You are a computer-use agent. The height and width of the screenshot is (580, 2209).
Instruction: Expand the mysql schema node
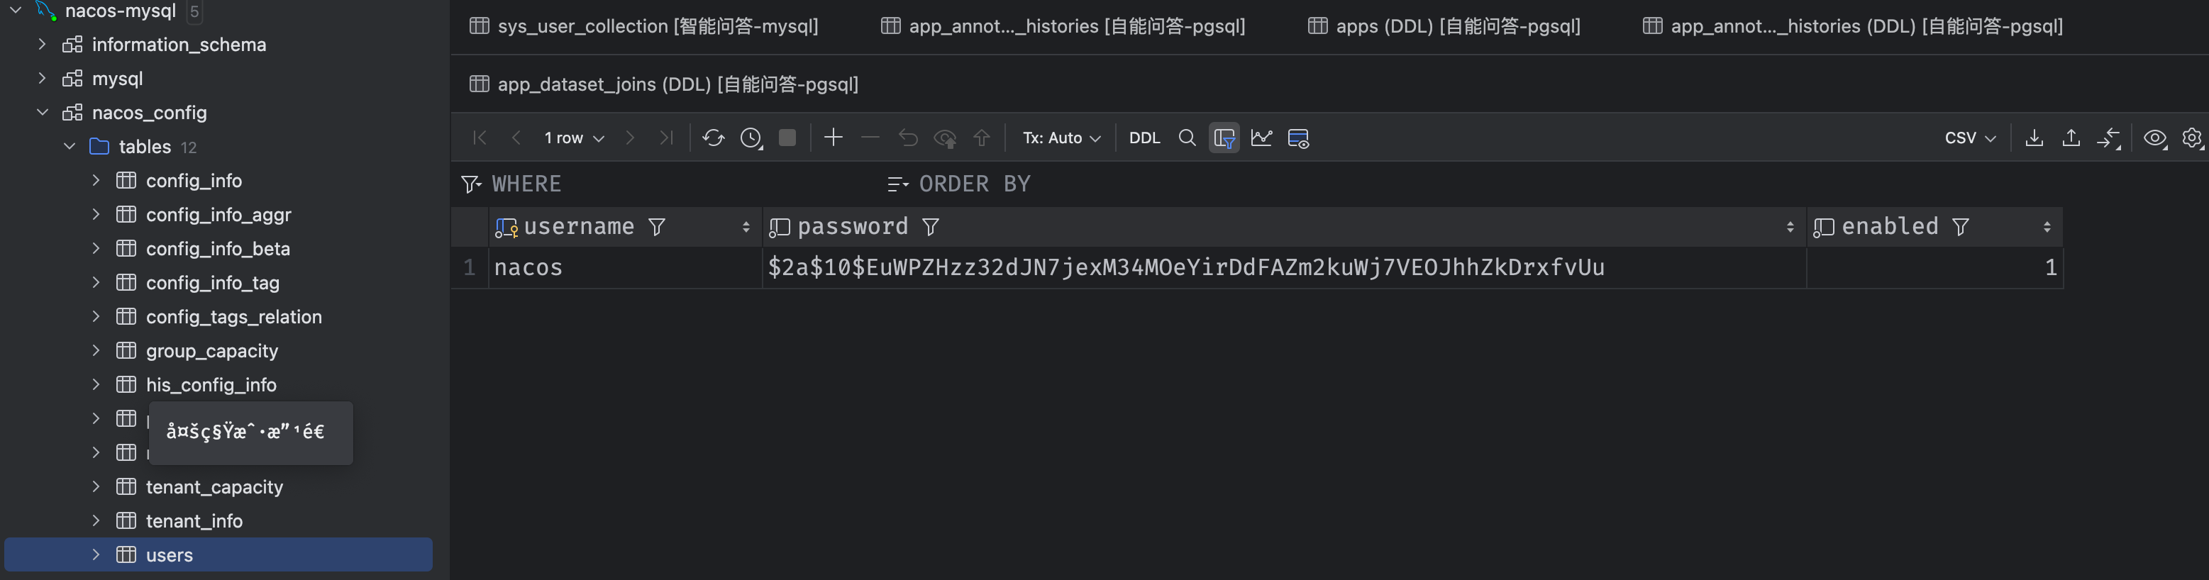(42, 78)
